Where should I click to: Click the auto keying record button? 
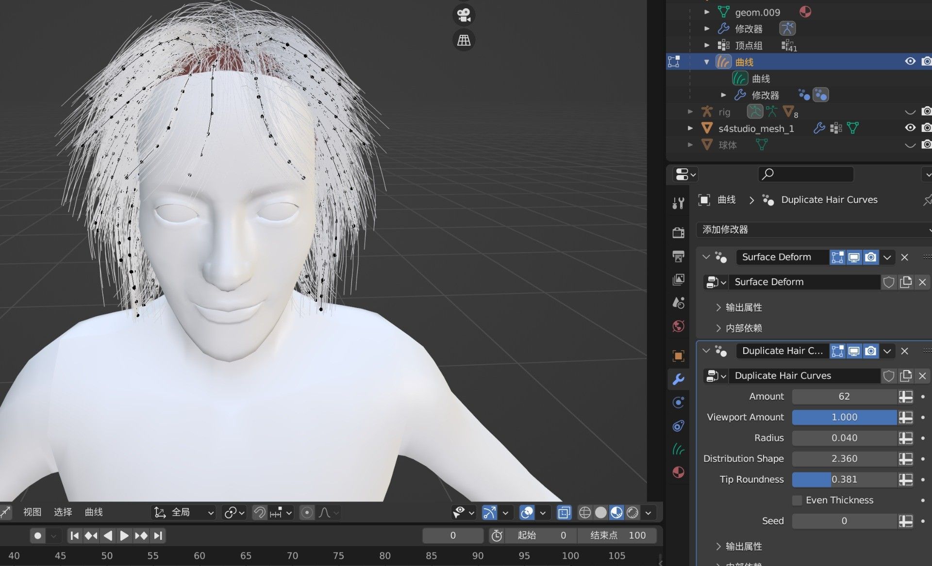click(x=38, y=535)
